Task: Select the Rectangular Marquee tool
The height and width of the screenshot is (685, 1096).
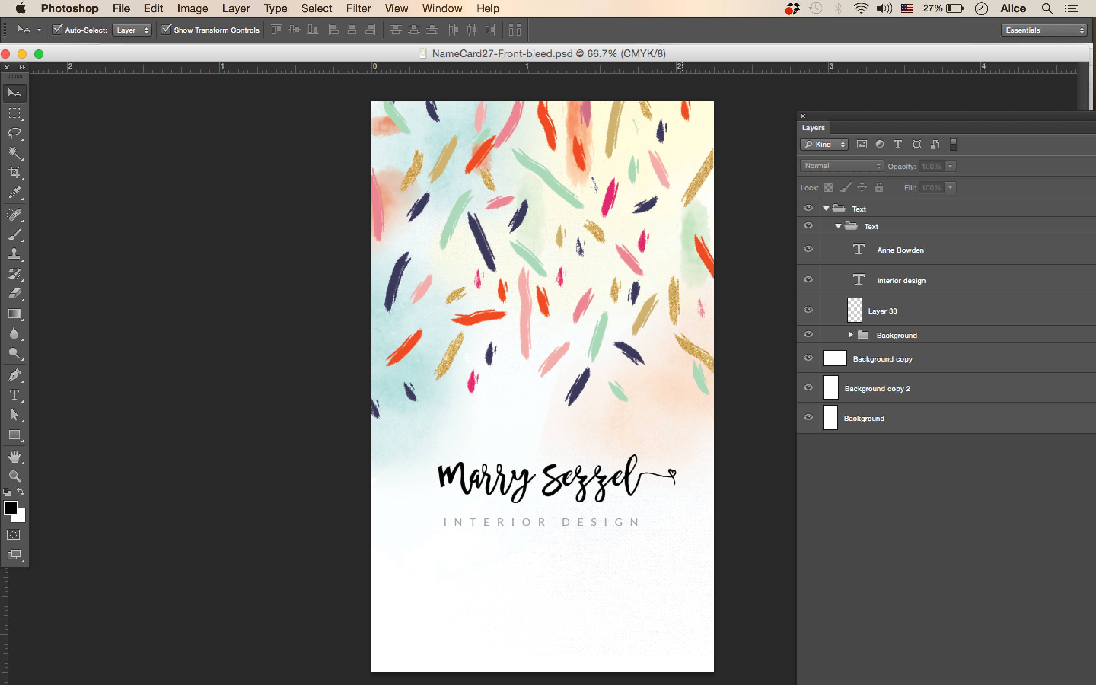Action: [14, 113]
